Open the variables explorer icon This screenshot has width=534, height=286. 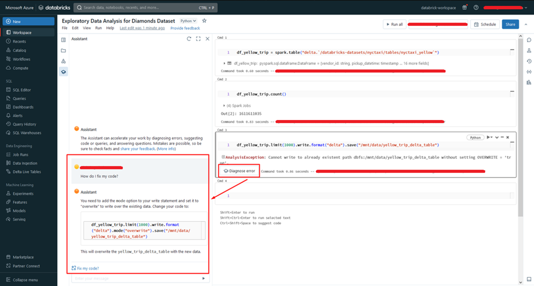pos(529,72)
